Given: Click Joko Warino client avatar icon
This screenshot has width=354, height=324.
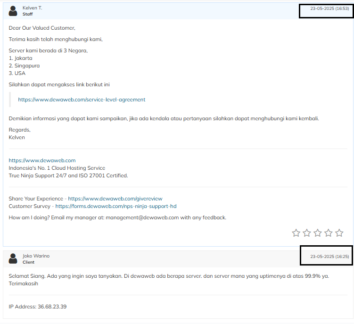Looking at the screenshot, I should (13, 258).
